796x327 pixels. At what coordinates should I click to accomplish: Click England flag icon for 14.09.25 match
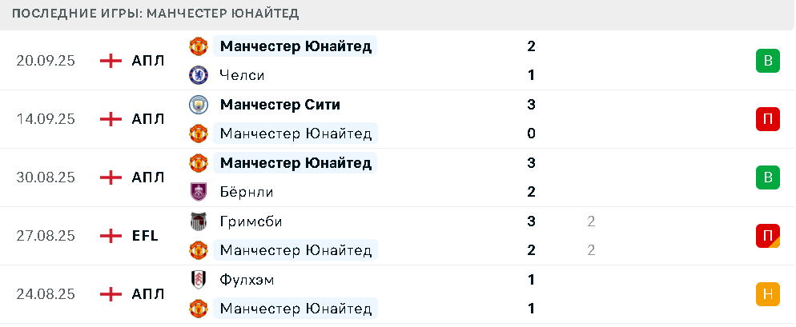click(x=111, y=119)
